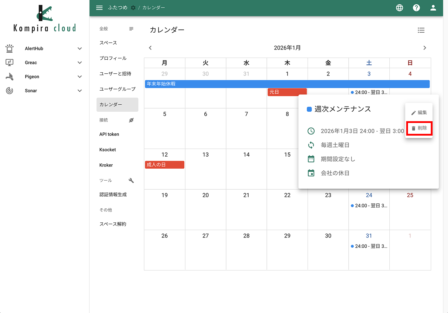Click the globe language icon in the header

(x=399, y=7)
